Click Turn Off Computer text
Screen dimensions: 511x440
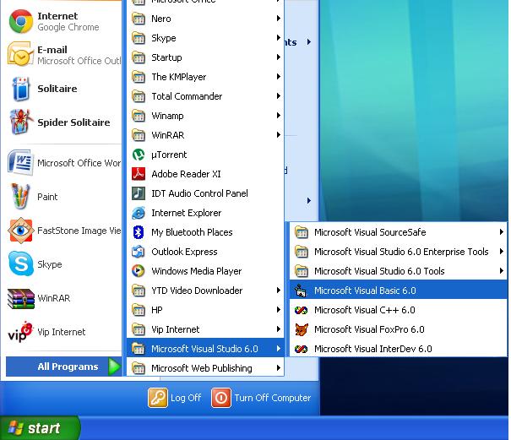[273, 398]
